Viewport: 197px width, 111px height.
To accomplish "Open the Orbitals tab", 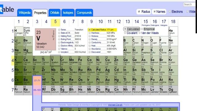I will [54, 13].
